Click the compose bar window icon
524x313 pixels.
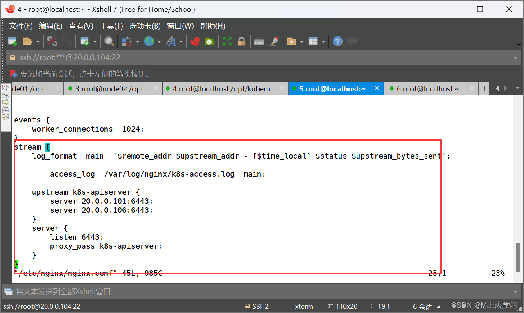pyautogui.click(x=8, y=292)
